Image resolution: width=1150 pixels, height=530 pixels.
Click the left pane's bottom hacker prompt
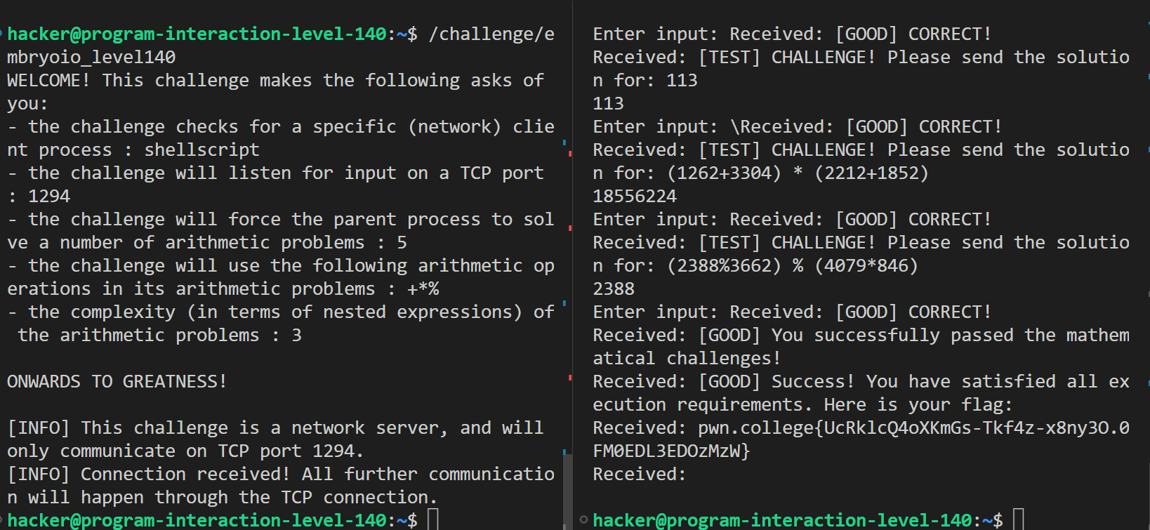coord(197,520)
